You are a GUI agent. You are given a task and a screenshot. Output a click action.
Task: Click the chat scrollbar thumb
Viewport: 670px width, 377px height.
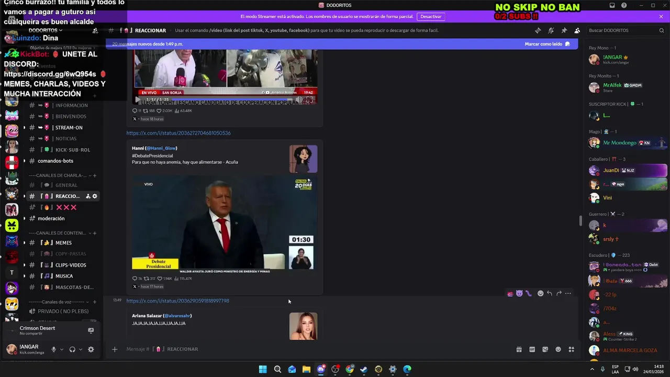point(580,220)
